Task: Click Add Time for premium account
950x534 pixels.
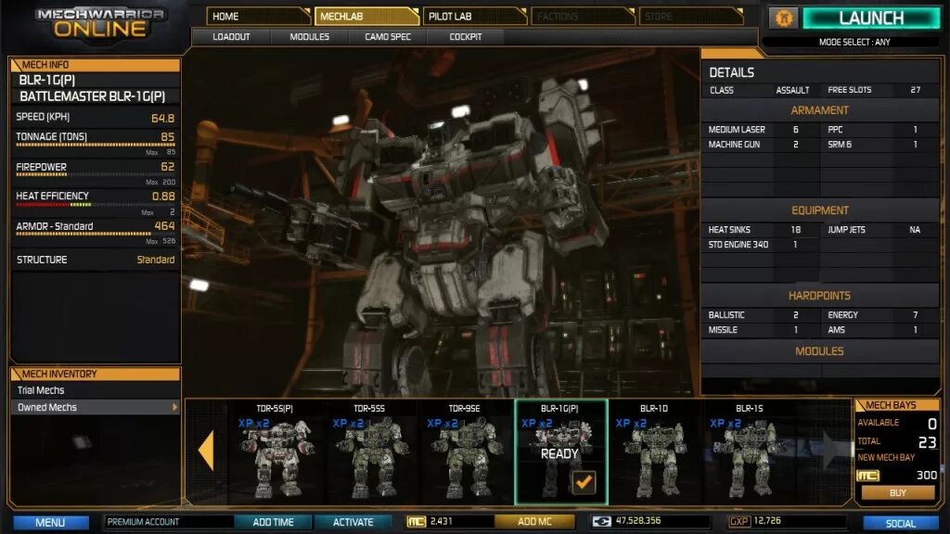Action: click(x=274, y=522)
